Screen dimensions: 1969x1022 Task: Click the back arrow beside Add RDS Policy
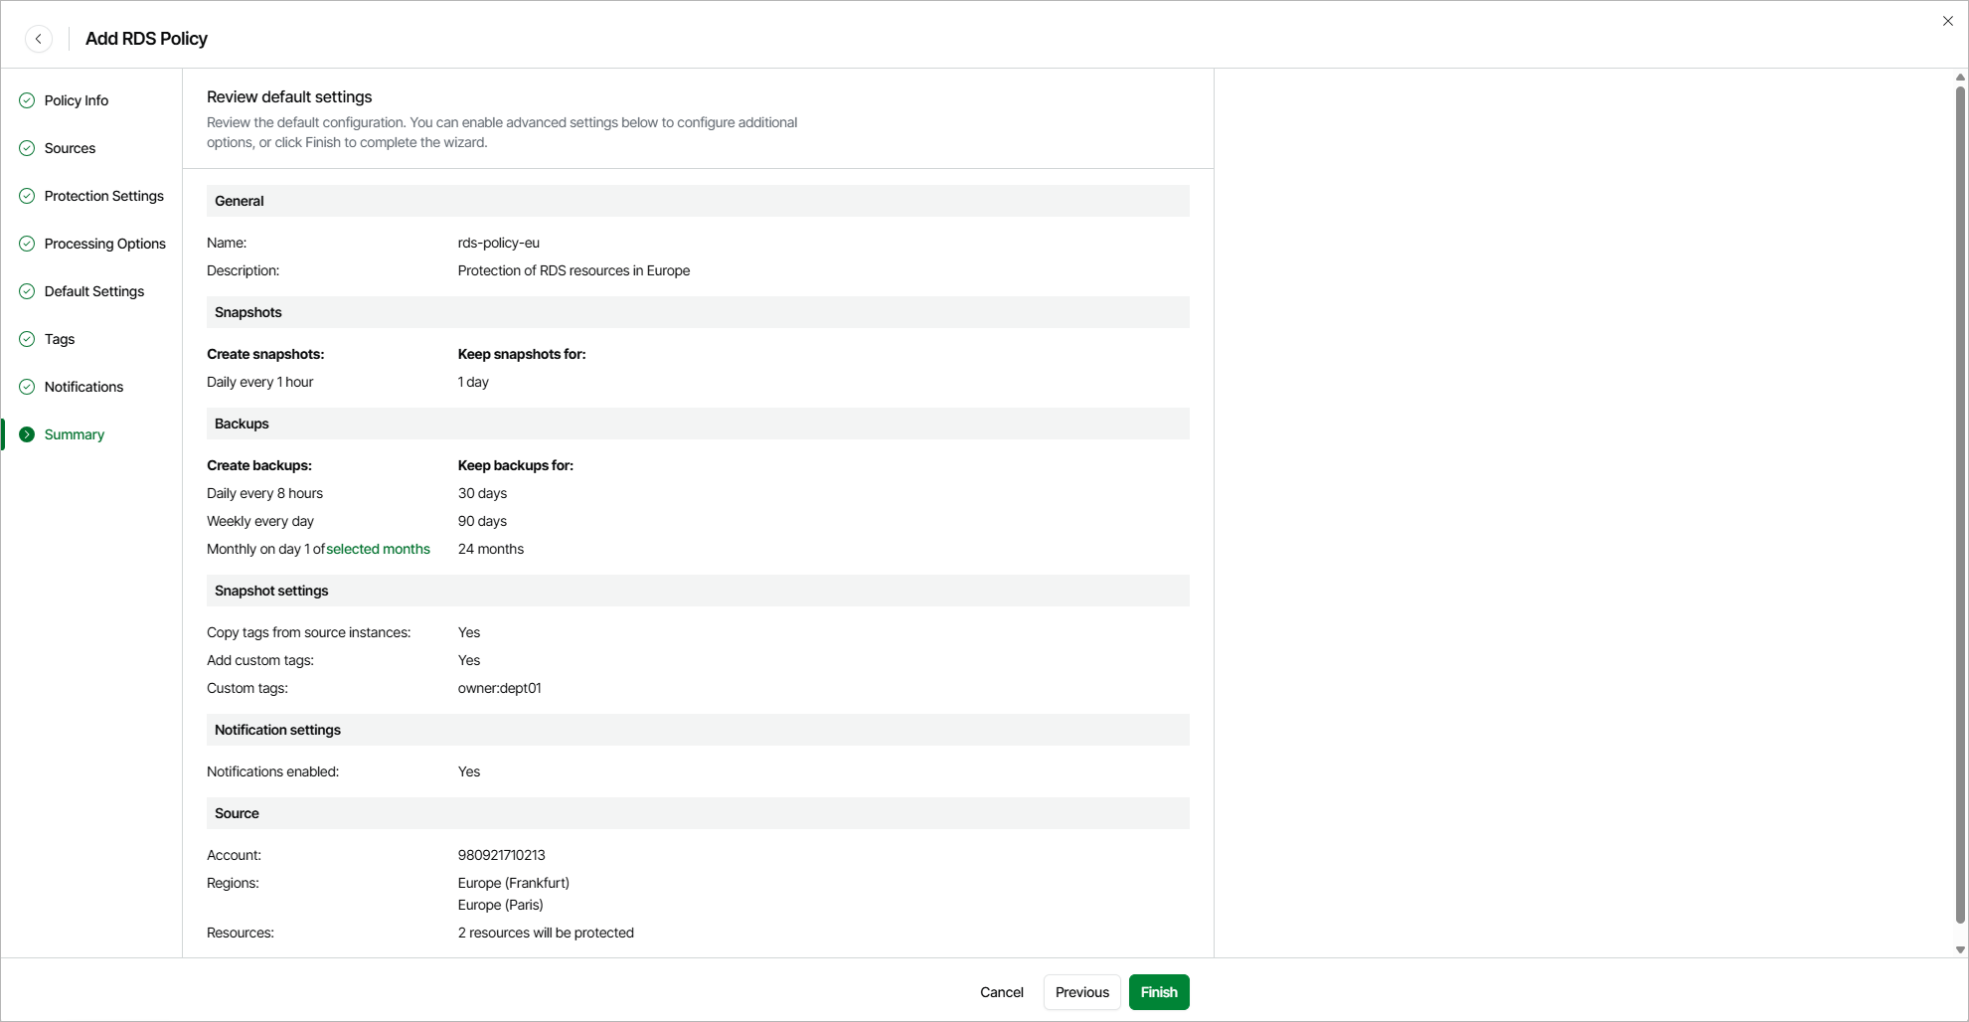tap(39, 39)
